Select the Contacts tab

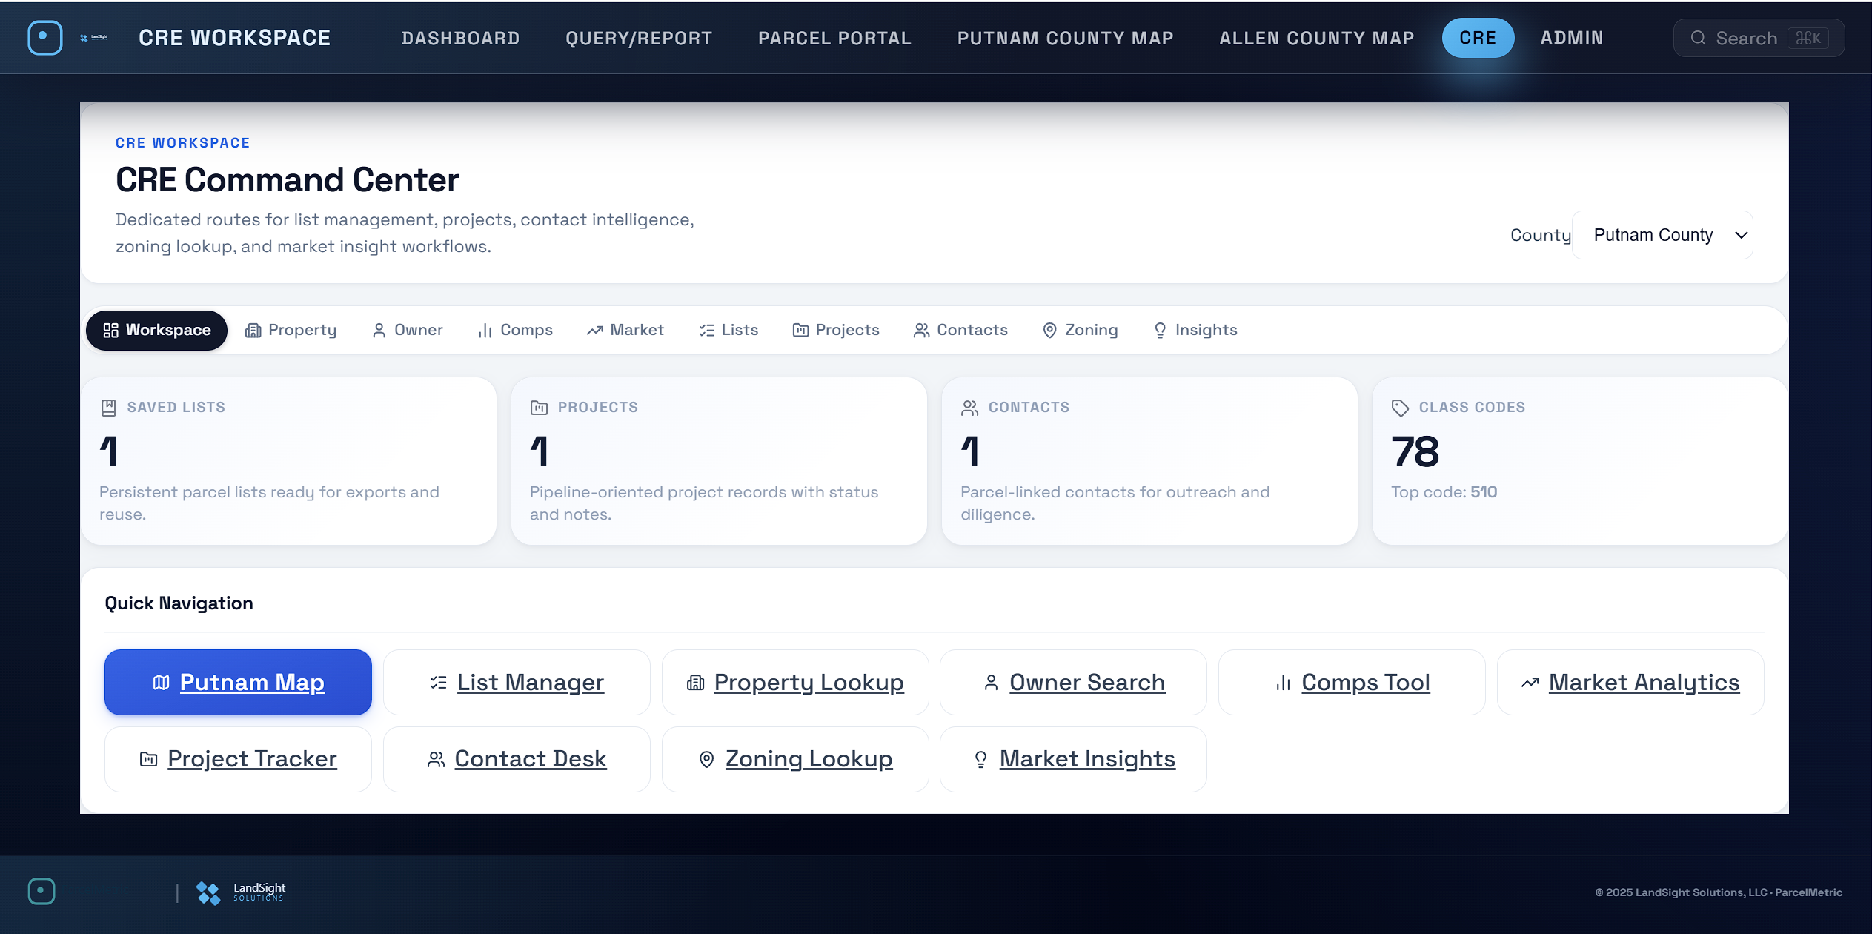point(960,330)
